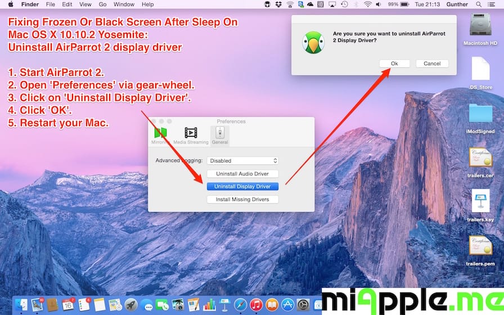
Task: Open the Apple menu
Action: [x=10, y=4]
